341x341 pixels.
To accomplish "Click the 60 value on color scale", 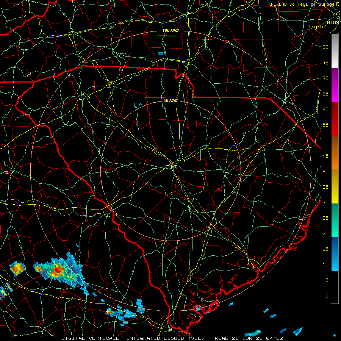I will (325, 109).
